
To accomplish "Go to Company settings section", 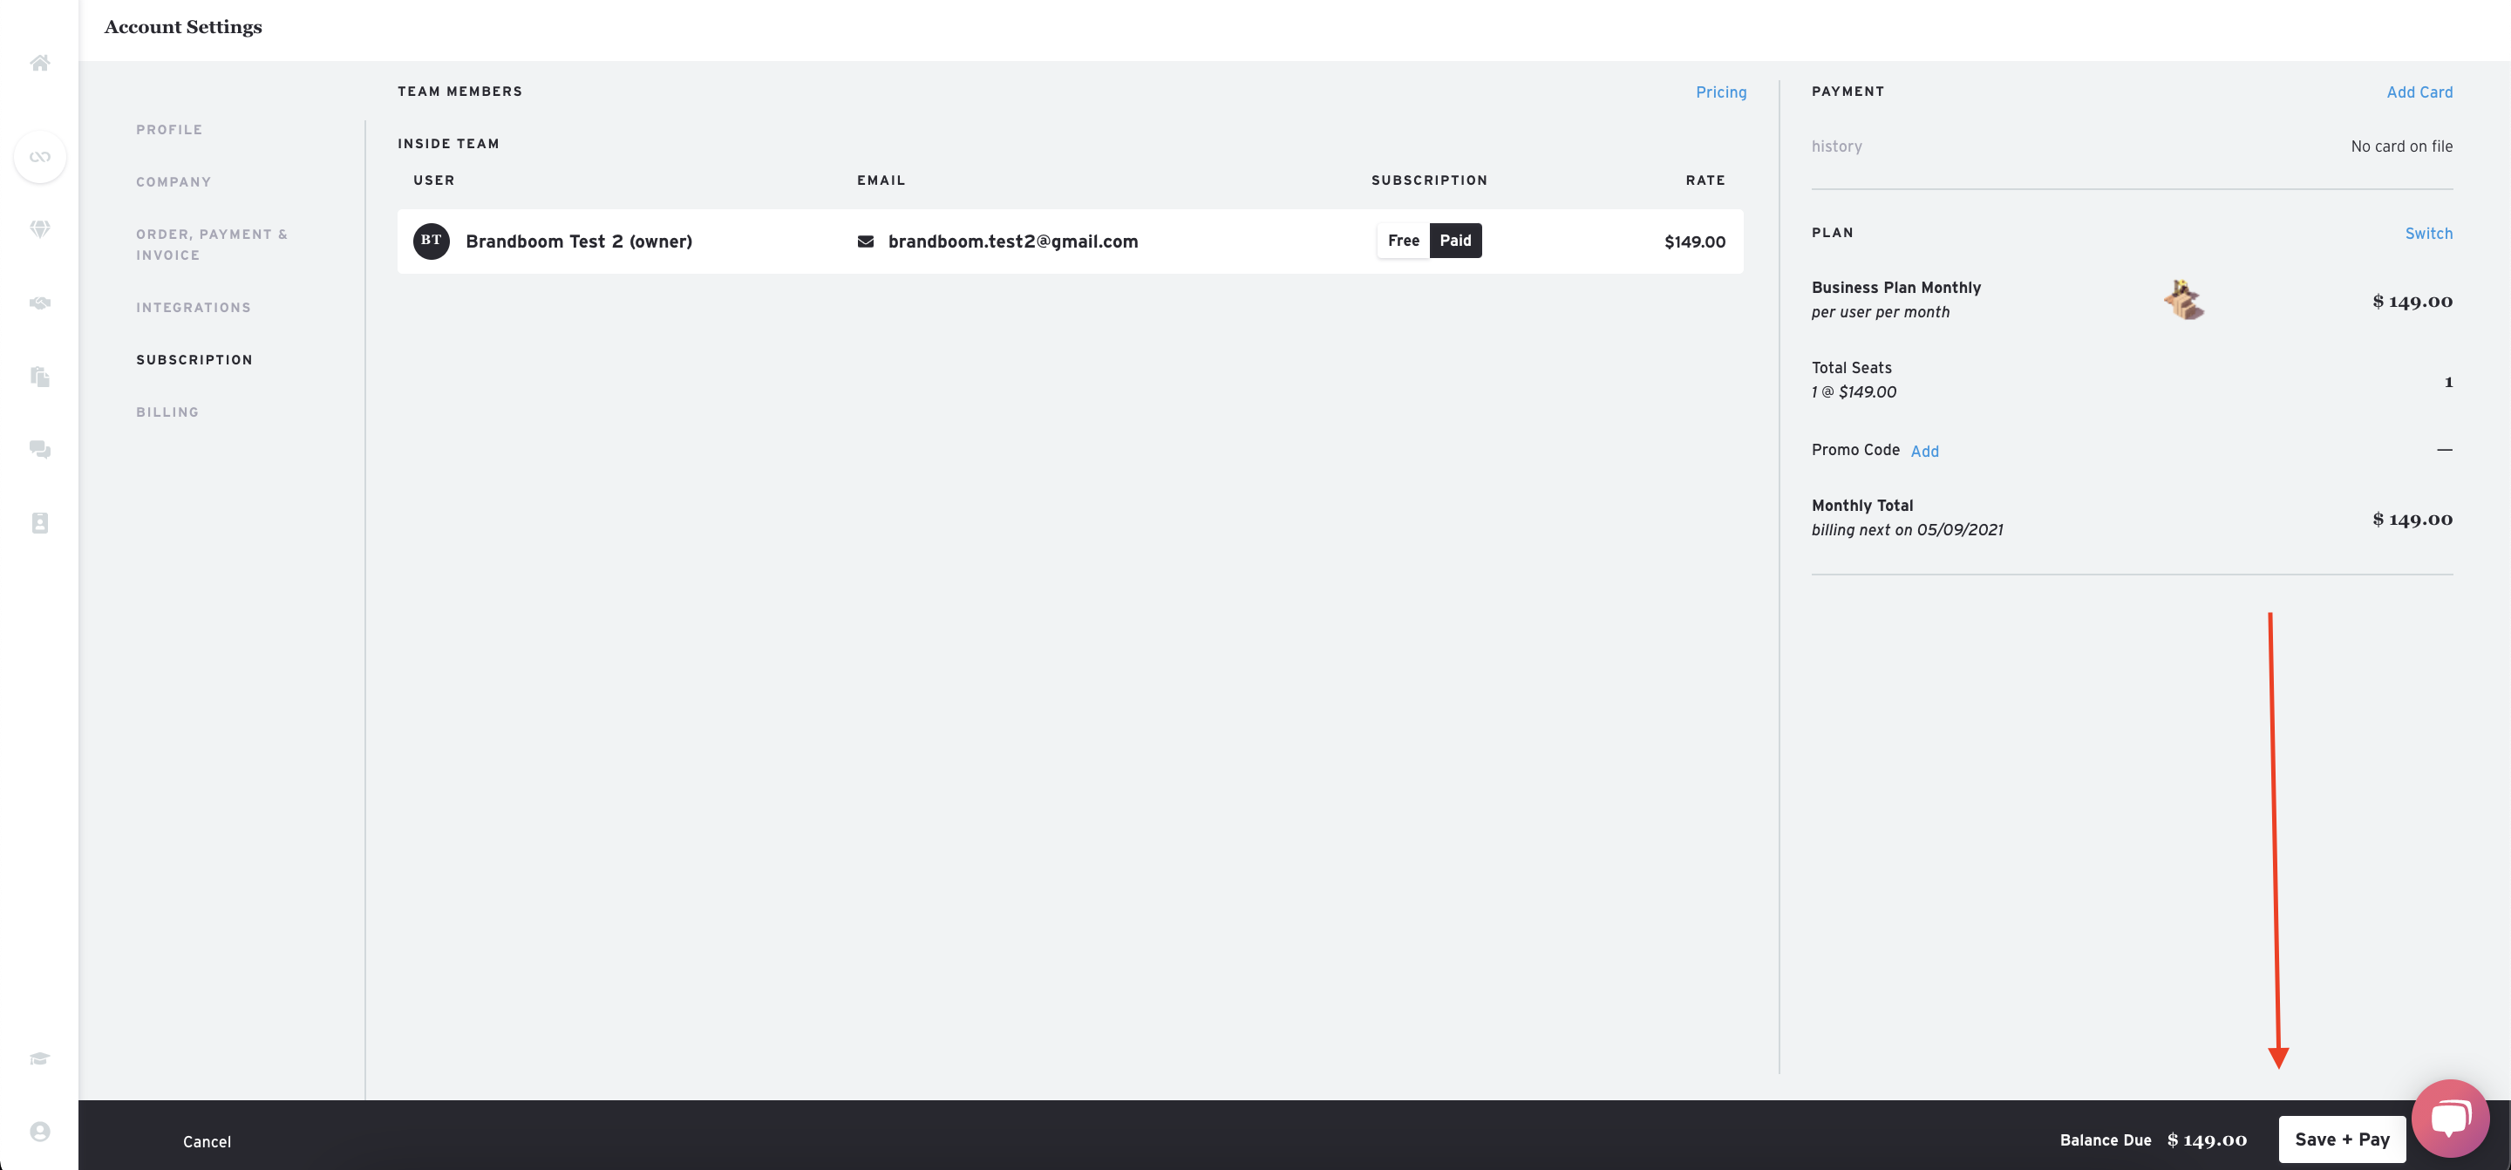I will click(174, 182).
